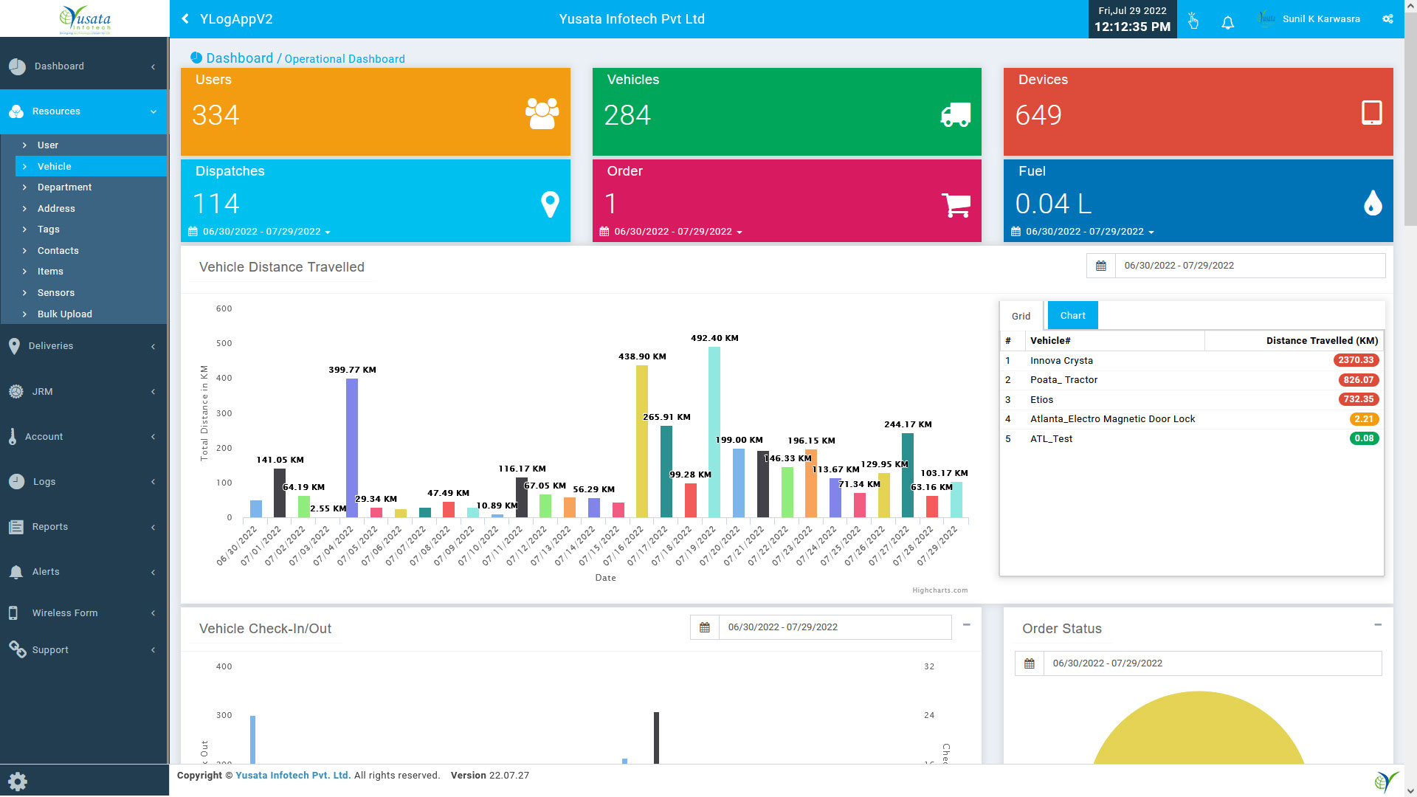This screenshot has height=797, width=1417.
Task: Click the Dashboard breadcrumb link
Action: tap(239, 58)
